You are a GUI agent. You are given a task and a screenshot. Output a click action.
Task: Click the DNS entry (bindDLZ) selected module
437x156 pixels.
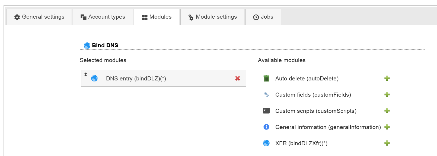(x=136, y=79)
